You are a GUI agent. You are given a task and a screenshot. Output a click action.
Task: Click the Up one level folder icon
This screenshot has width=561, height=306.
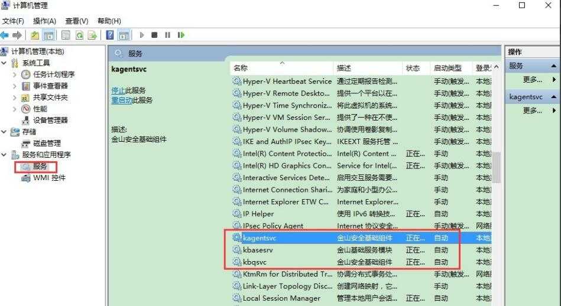pos(35,35)
